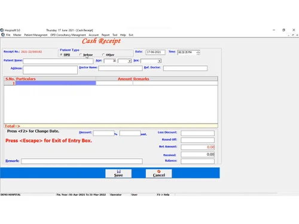Open the Account menu
Image resolution: width=299 pixels, height=224 pixels.
pos(93,35)
